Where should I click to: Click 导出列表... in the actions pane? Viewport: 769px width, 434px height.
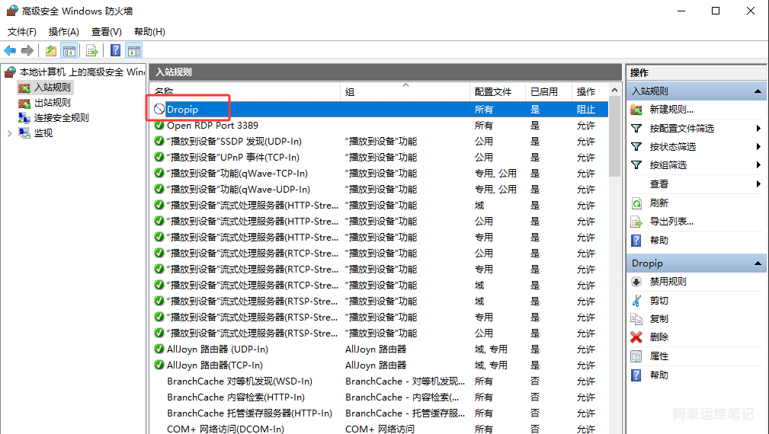(671, 222)
